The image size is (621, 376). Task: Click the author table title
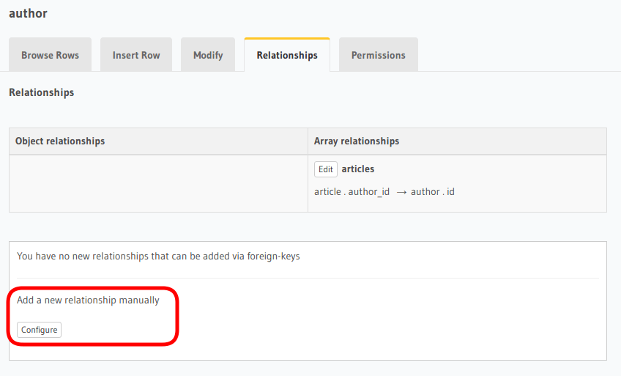pos(28,13)
